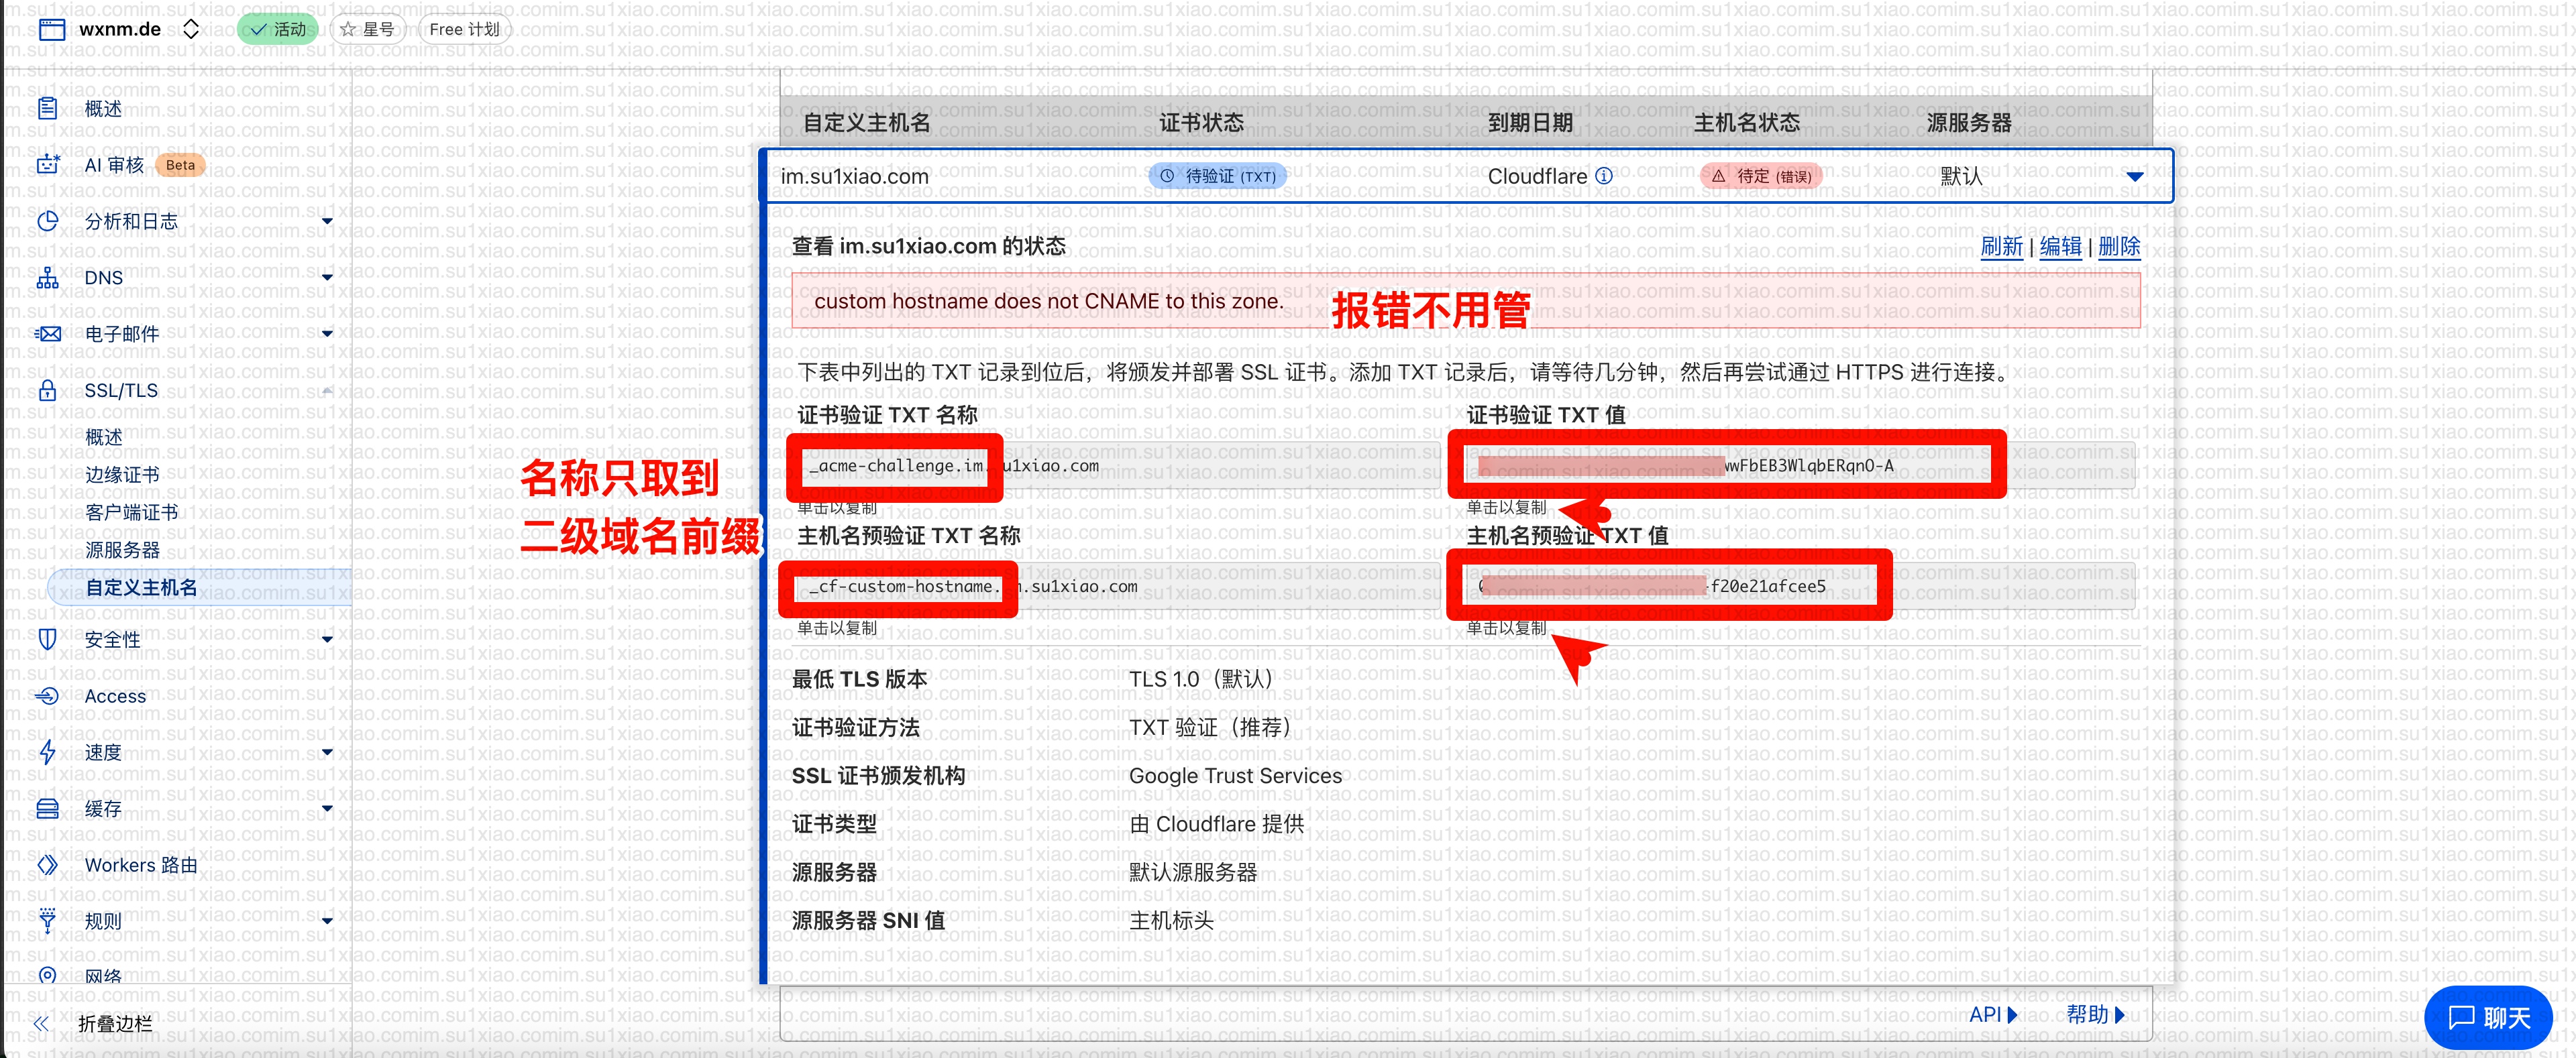Click the Security (安全性) shield icon
This screenshot has height=1058, width=2576.
click(47, 640)
